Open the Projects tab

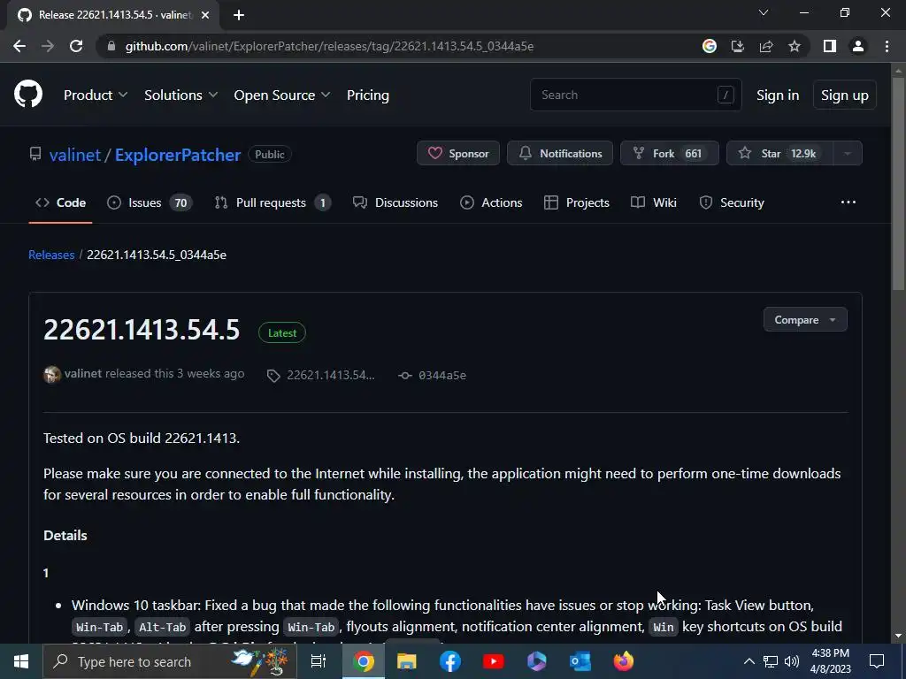[577, 202]
